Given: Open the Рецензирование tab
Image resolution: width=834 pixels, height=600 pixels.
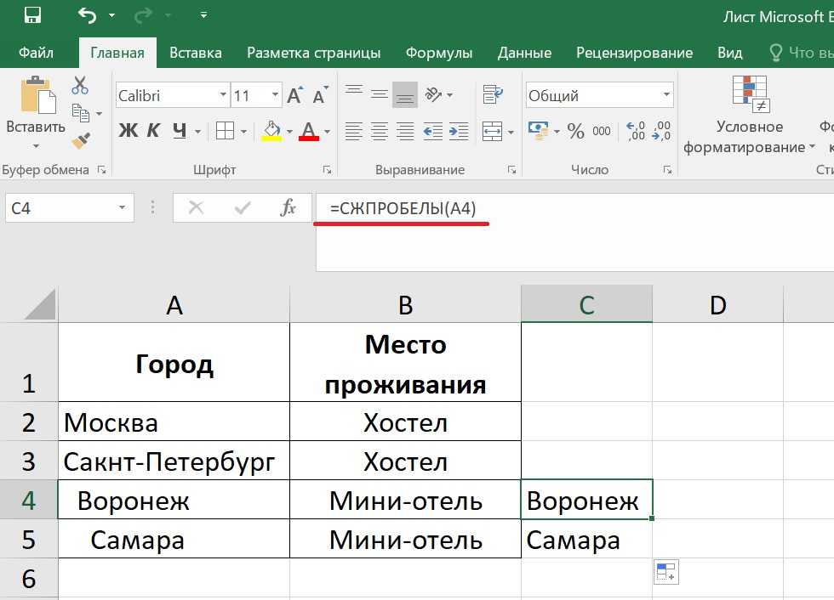Looking at the screenshot, I should pyautogui.click(x=634, y=53).
